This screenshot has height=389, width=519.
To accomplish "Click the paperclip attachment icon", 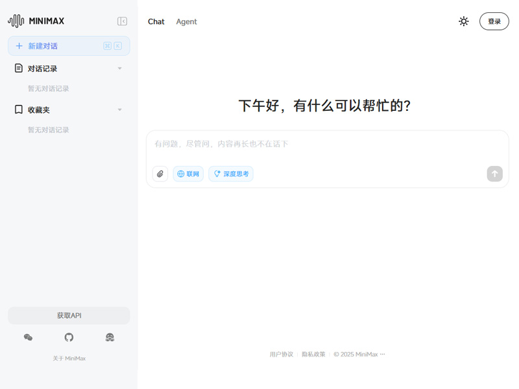I will pyautogui.click(x=160, y=174).
